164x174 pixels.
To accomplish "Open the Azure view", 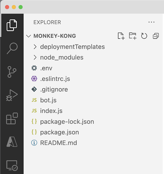I will point(12,142).
